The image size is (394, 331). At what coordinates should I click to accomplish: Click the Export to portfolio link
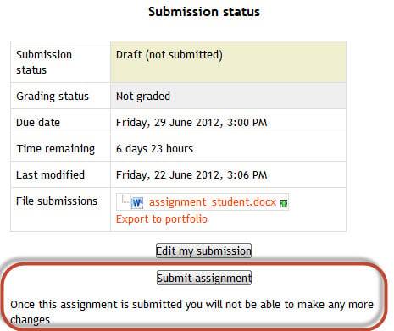[x=162, y=219]
